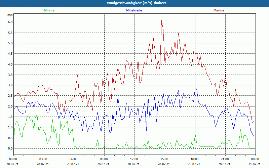This screenshot has width=269, height=168.
Task: Click the '06:00' time axis label
Action: point(74,159)
